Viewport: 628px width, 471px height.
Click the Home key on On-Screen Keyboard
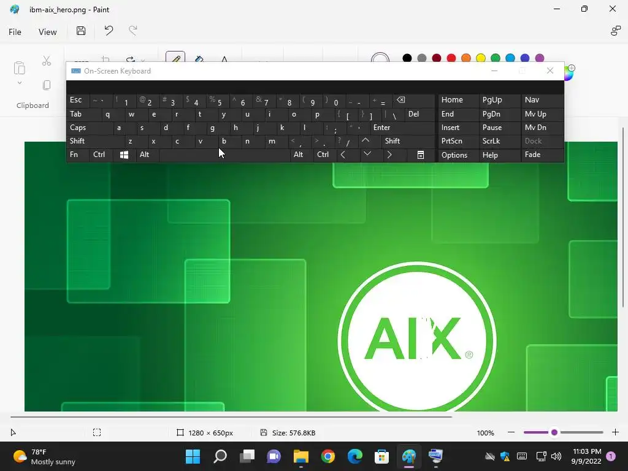point(459,100)
